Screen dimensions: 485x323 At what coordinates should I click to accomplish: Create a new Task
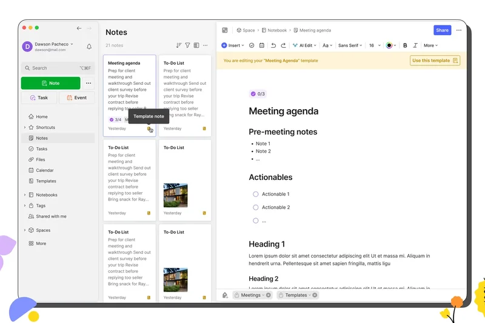pos(39,98)
